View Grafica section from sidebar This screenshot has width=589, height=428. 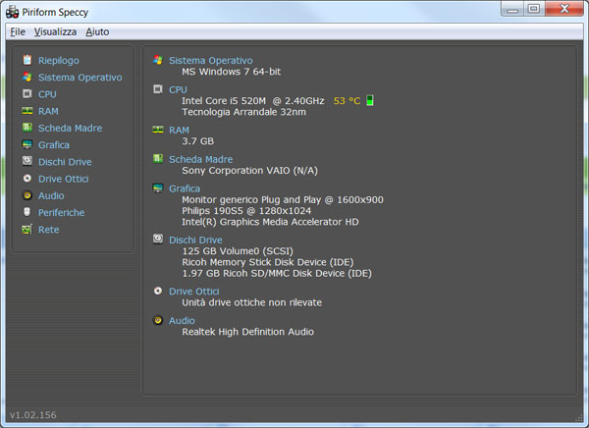(x=54, y=144)
